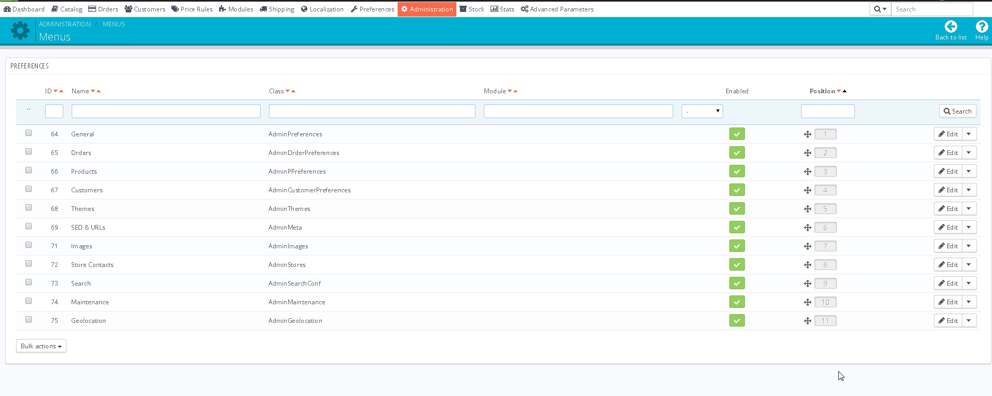
Task: Edit the Themes menu entry
Action: pyautogui.click(x=948, y=209)
